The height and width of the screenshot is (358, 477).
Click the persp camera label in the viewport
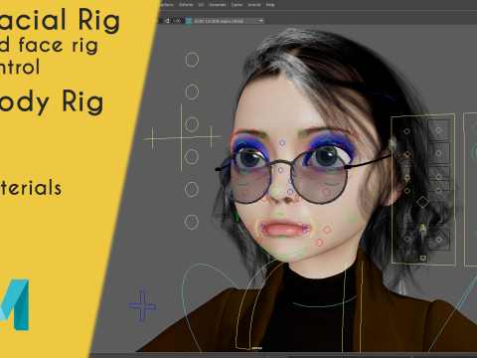click(256, 348)
